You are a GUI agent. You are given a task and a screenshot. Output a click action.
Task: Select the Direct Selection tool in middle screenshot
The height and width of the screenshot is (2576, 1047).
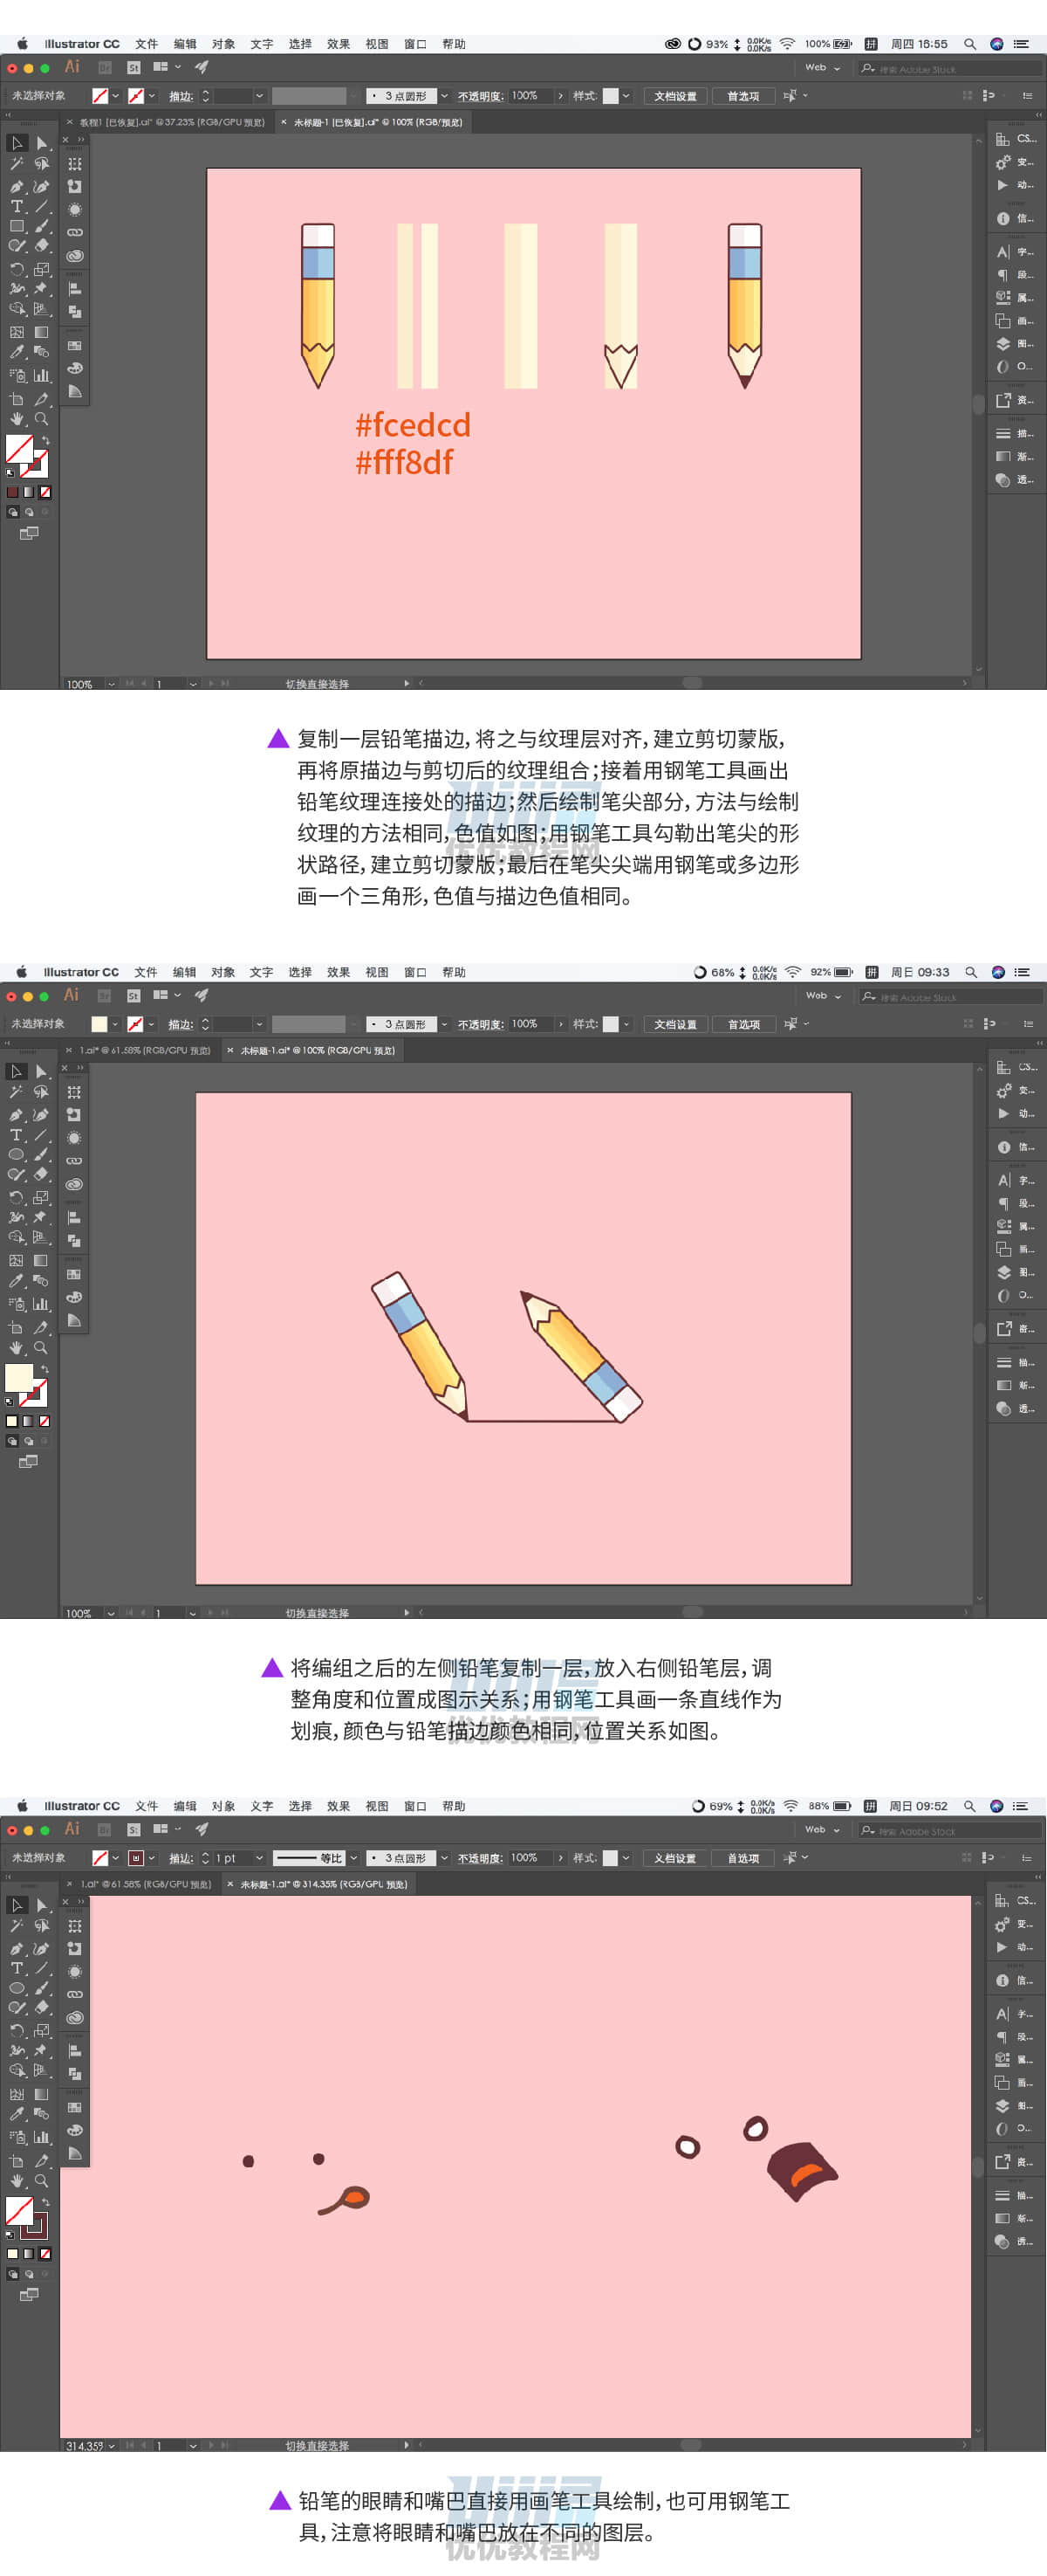(x=41, y=1071)
